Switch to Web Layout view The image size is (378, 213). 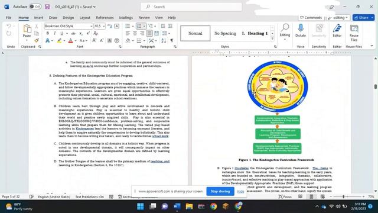tap(322, 197)
